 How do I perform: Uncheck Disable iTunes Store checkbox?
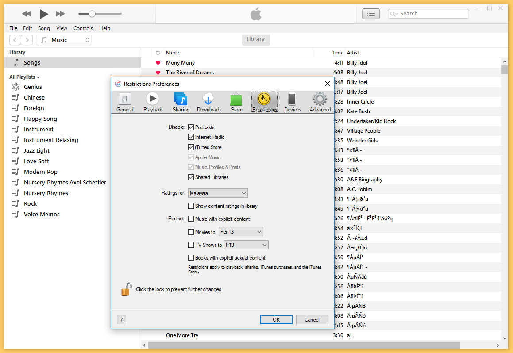click(191, 147)
